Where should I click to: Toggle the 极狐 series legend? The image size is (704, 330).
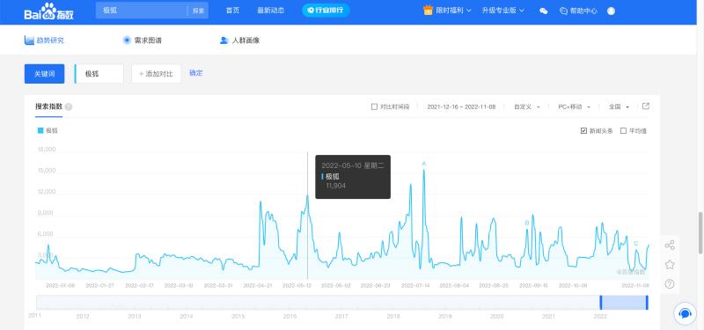click(x=48, y=130)
